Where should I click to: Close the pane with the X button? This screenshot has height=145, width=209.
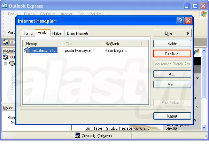click(198, 78)
